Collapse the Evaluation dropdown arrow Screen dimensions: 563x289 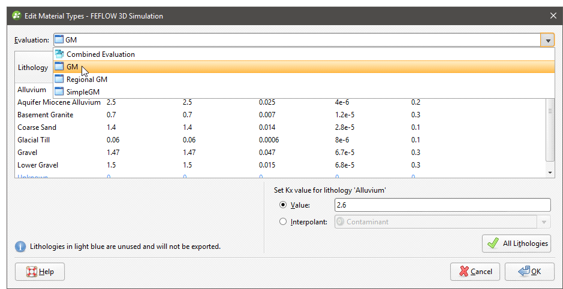(x=547, y=40)
